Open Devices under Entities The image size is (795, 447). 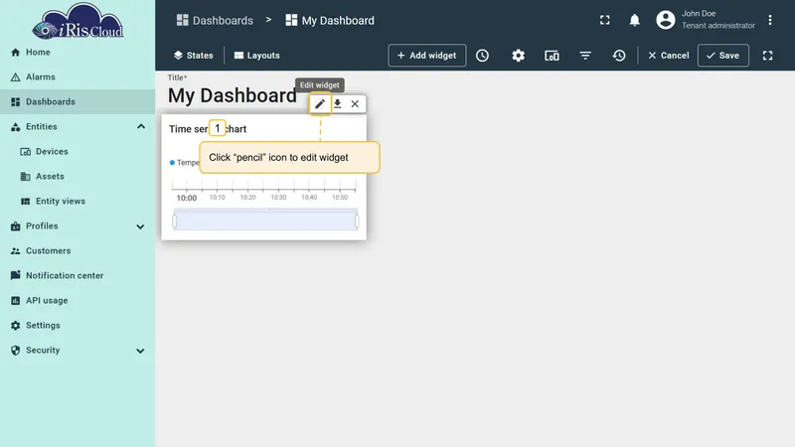pos(78,152)
